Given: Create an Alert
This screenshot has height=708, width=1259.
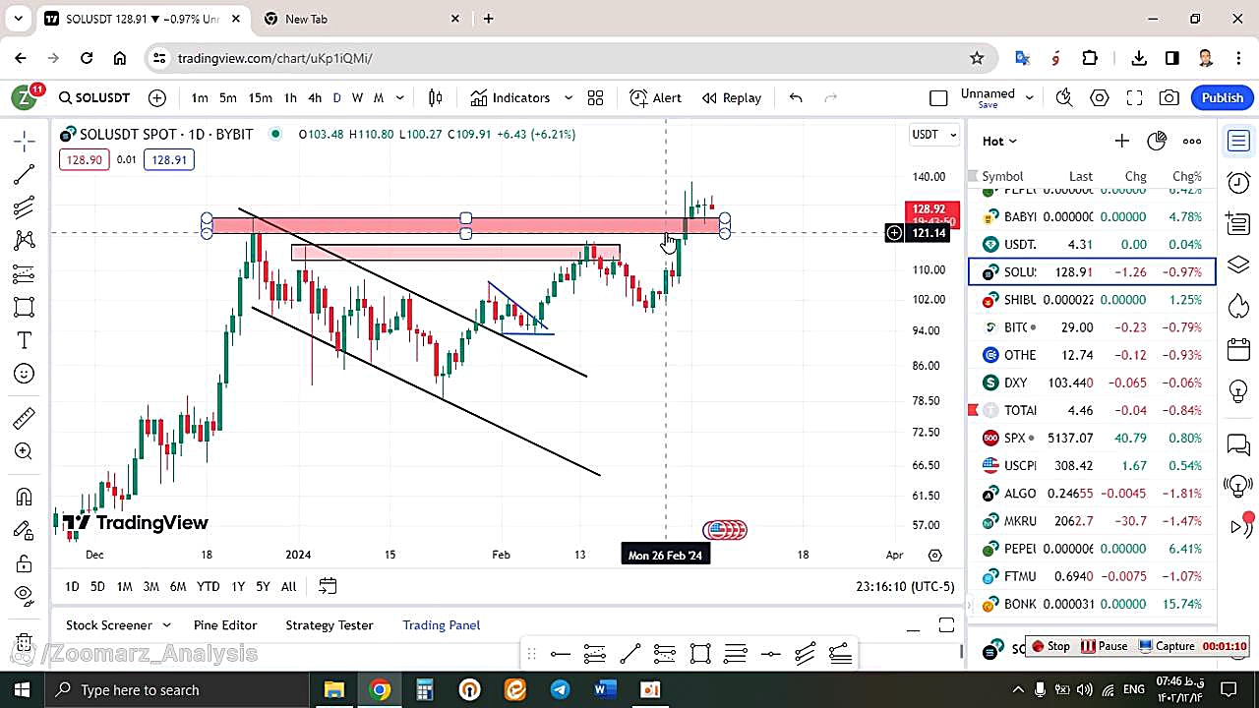Looking at the screenshot, I should click(x=655, y=97).
